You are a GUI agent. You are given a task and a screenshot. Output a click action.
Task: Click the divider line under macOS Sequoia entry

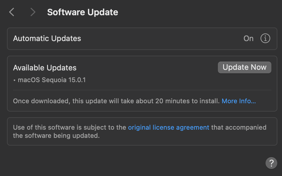(x=142, y=90)
